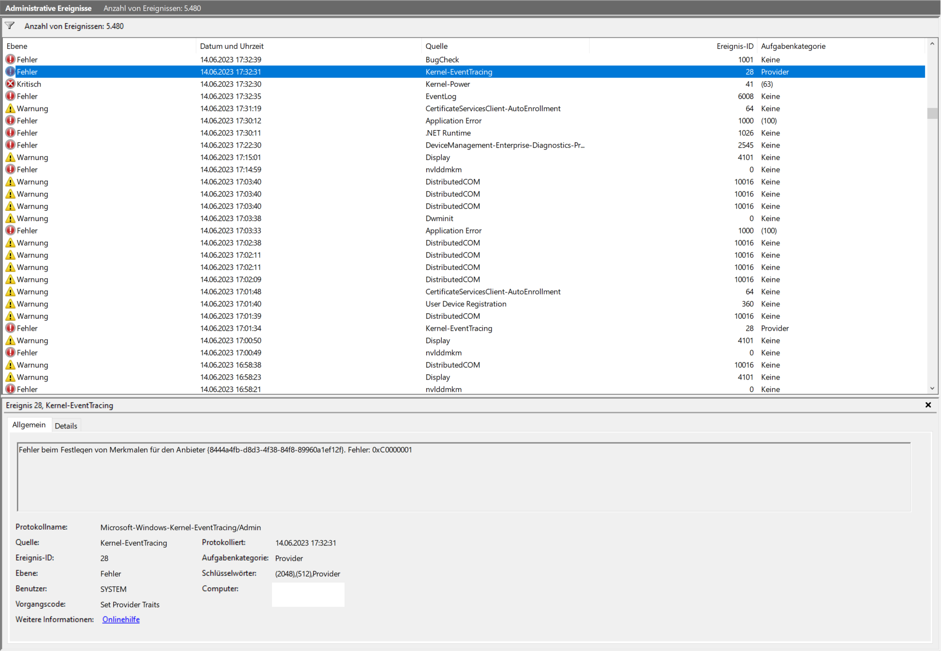Click the Kritisch level text
Image resolution: width=941 pixels, height=651 pixels.
[x=29, y=84]
